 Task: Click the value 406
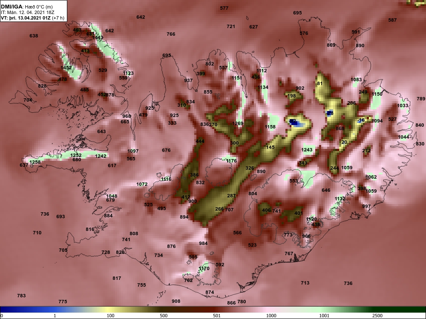266,210
